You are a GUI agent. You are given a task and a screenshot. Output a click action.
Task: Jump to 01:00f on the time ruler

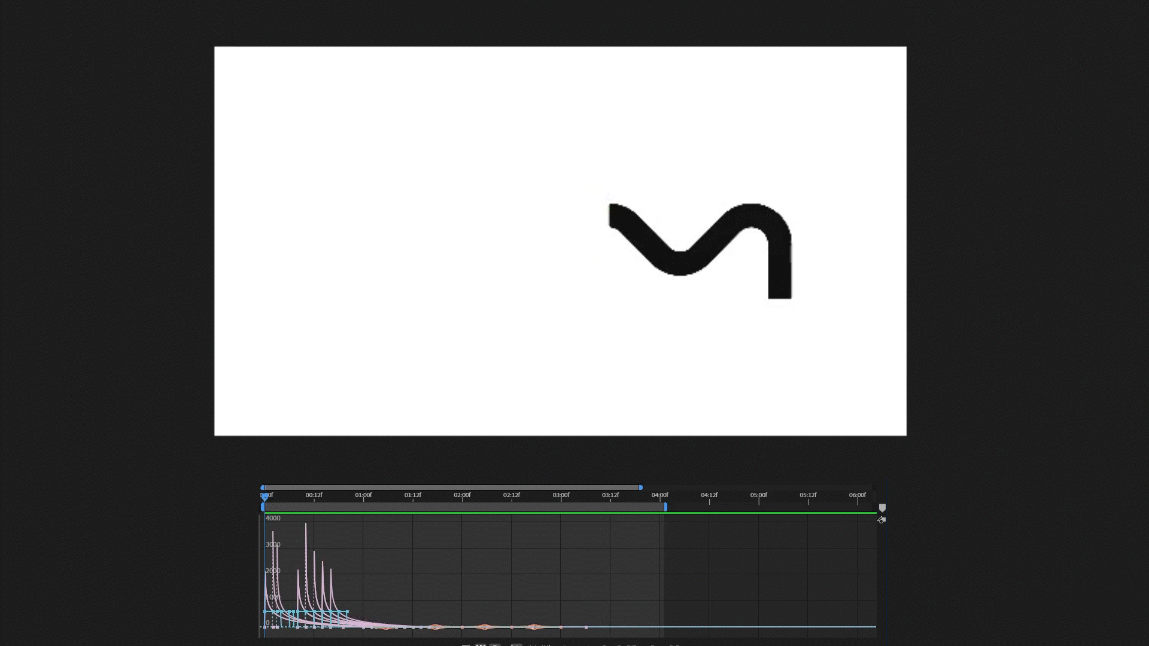tap(363, 495)
